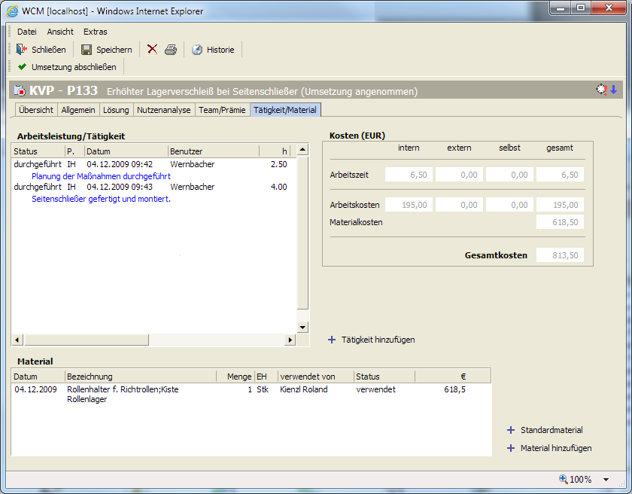Open the zoom level 100% dropdown
The width and height of the screenshot is (632, 494).
click(606, 479)
